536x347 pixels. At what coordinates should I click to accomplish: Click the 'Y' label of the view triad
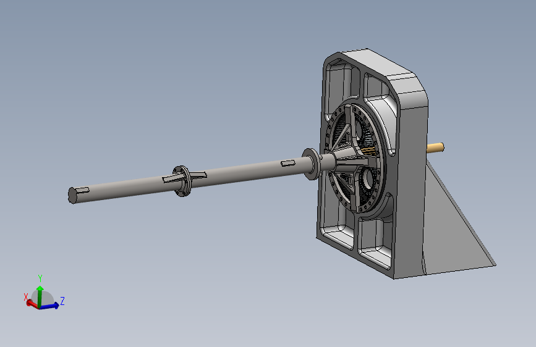coord(40,278)
